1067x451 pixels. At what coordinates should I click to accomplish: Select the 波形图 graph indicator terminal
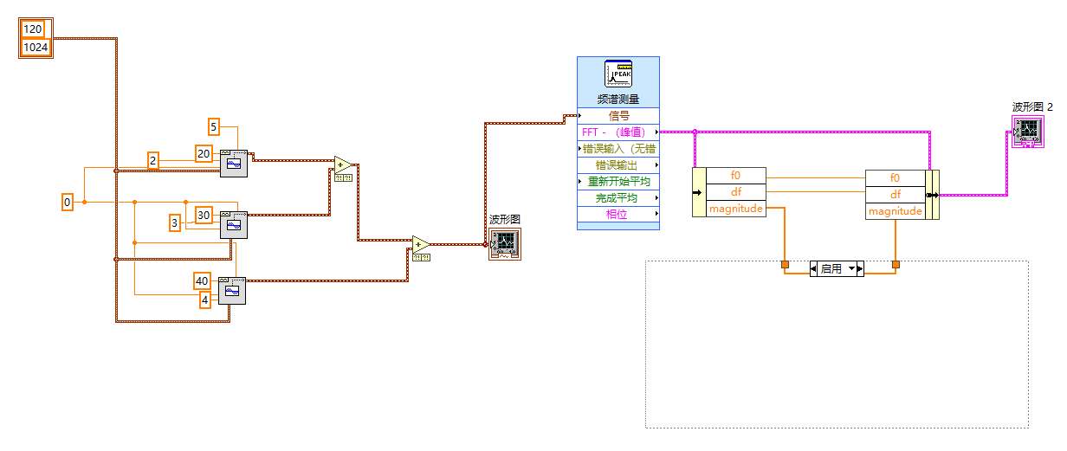(x=504, y=245)
